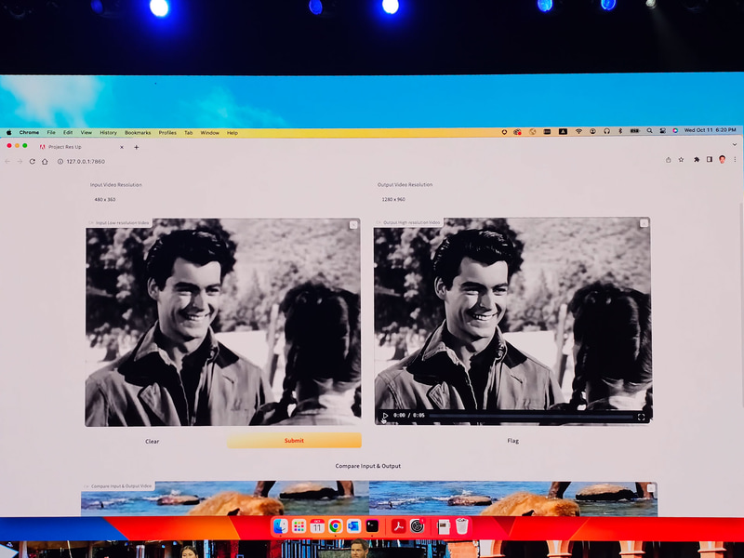Image resolution: width=744 pixels, height=558 pixels.
Task: Open Outlook from the dock
Action: point(354,525)
